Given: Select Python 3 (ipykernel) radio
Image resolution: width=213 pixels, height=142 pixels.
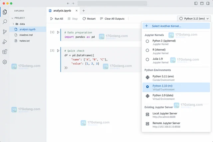Looking at the screenshot, I should pos(147,41).
